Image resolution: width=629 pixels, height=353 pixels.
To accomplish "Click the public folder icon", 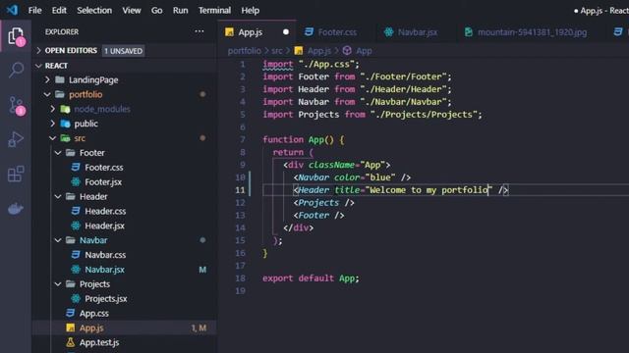I will tap(65, 124).
